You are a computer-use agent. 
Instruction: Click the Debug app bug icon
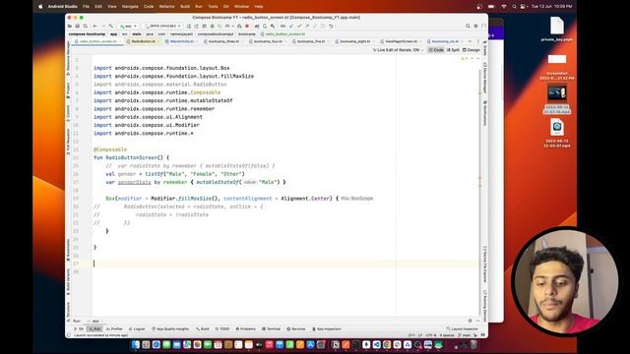click(213, 27)
